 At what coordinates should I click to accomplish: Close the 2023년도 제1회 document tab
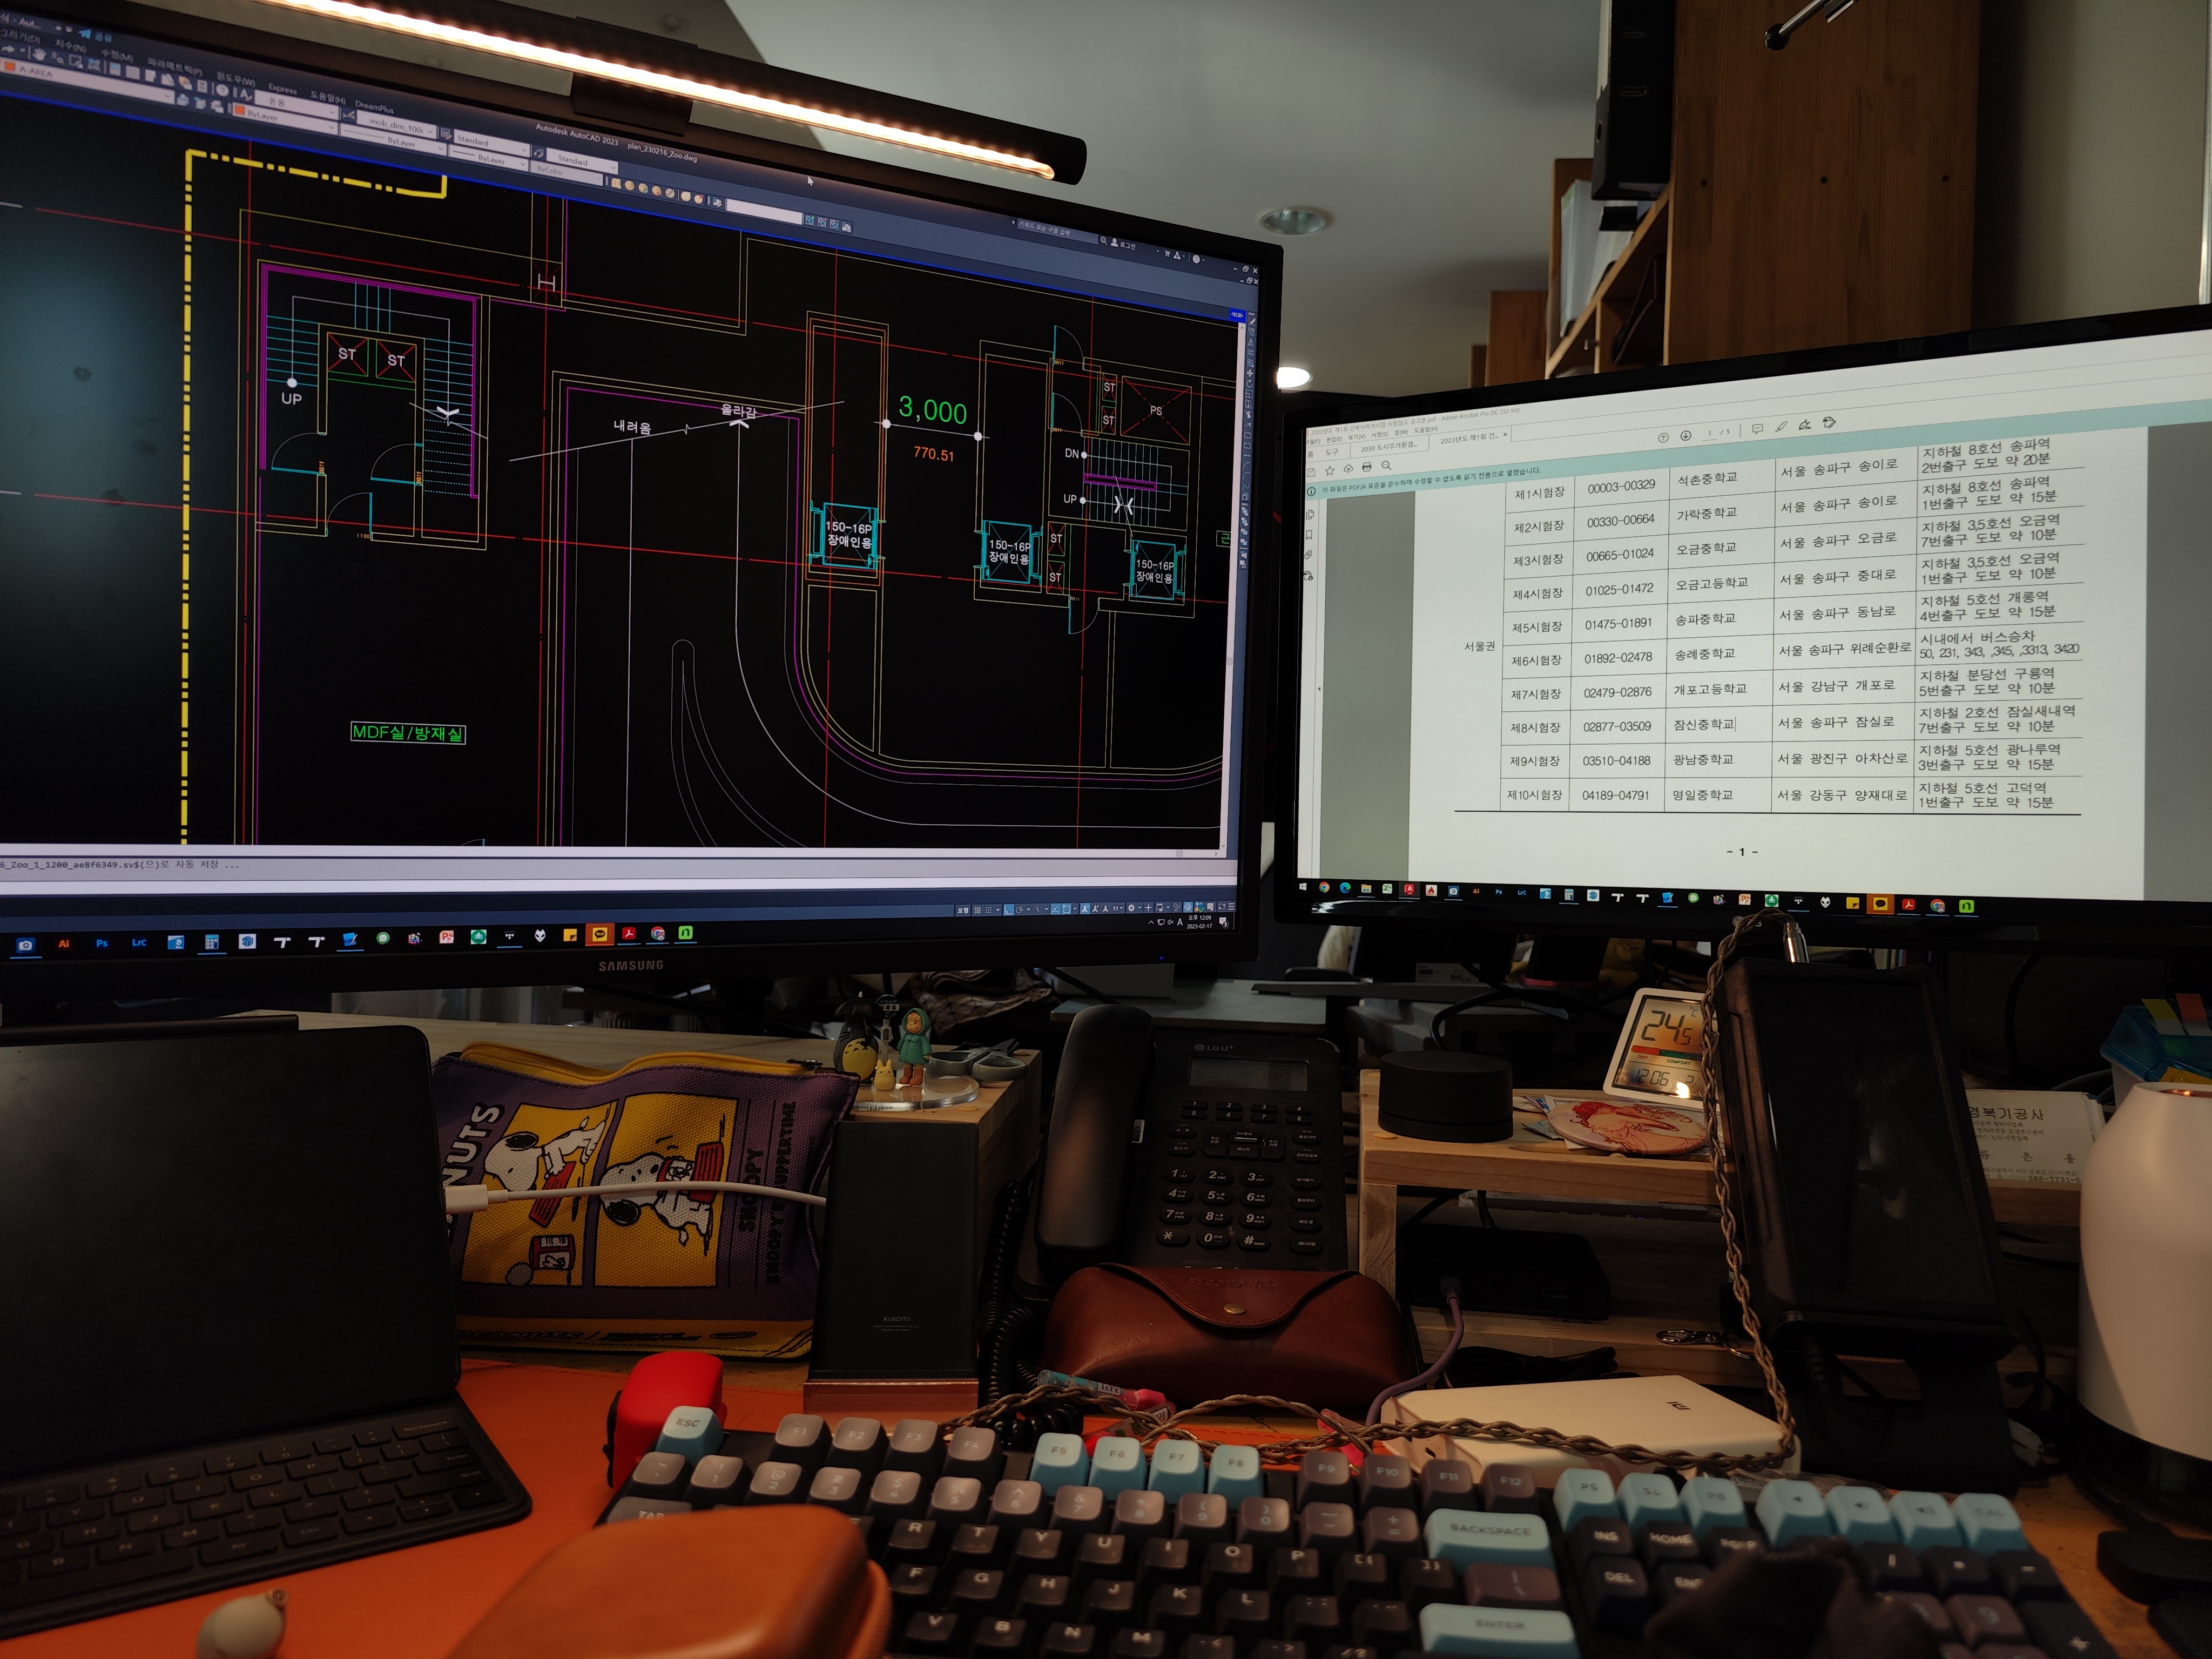(x=1506, y=435)
